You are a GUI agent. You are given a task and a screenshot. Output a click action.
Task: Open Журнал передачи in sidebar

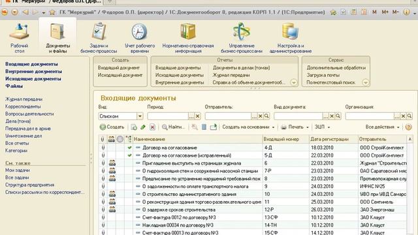click(24, 99)
